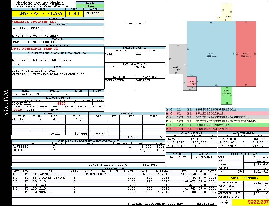Click plumbing total $2,000 in bold
The height and width of the screenshot is (206, 270).
pos(81,134)
